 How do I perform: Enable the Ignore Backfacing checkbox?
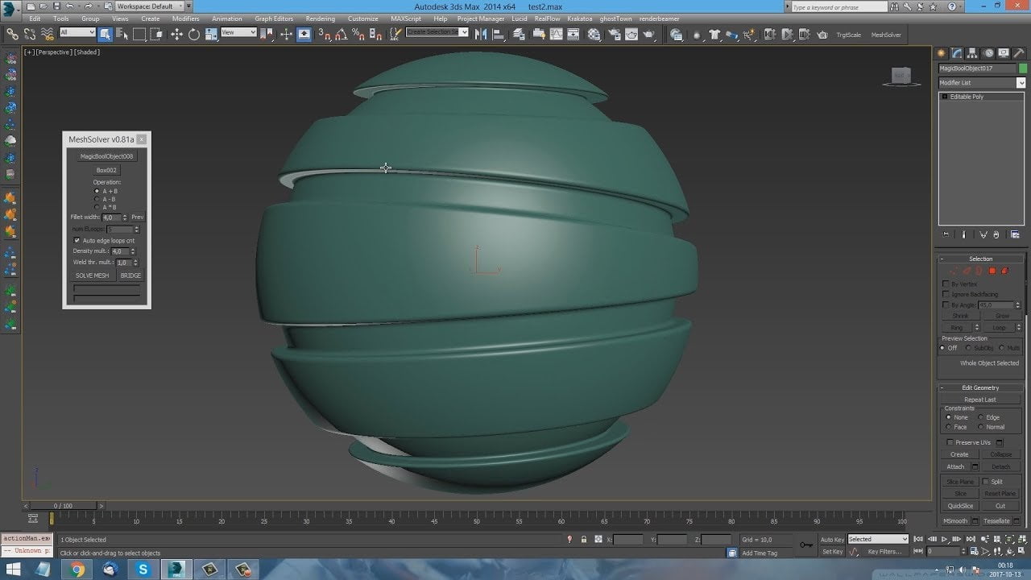point(946,294)
